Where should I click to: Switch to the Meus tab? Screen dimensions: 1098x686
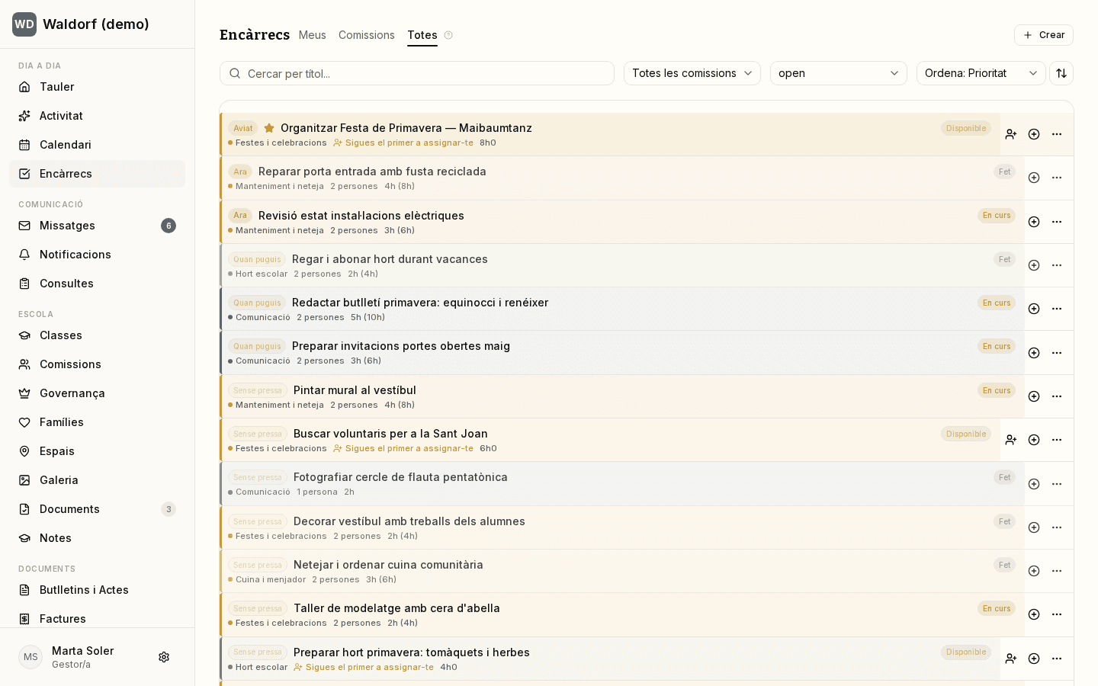[313, 35]
